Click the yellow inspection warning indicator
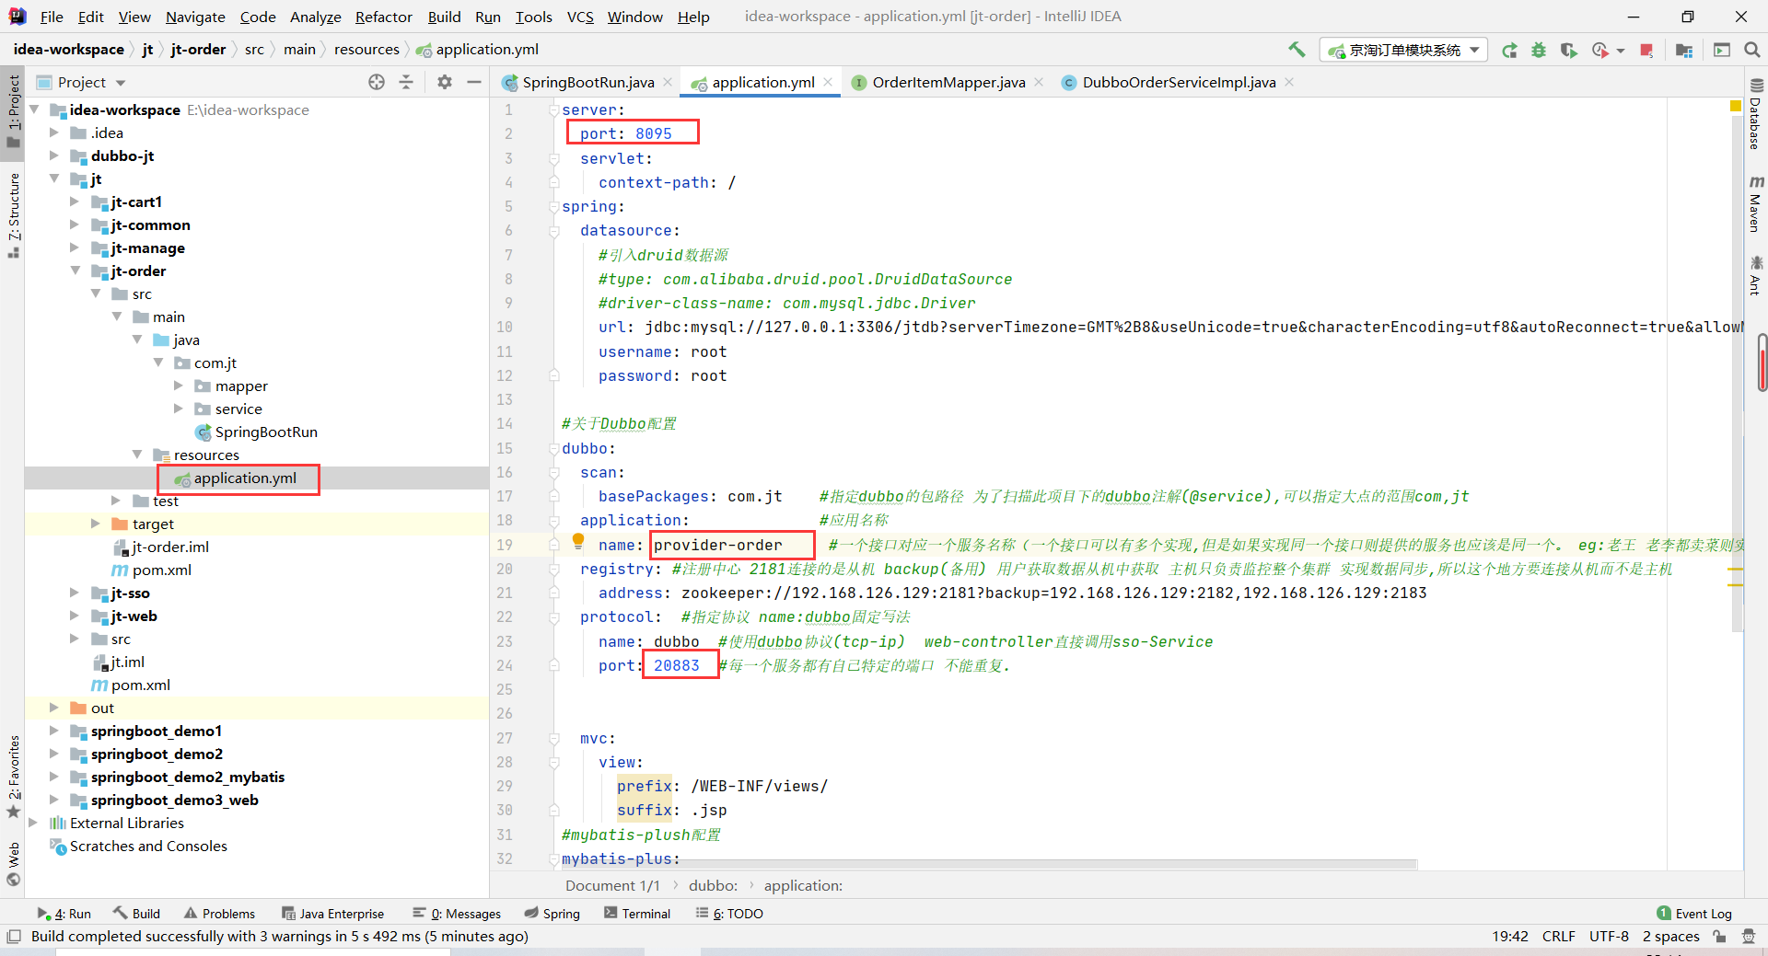The height and width of the screenshot is (956, 1768). [1736, 107]
